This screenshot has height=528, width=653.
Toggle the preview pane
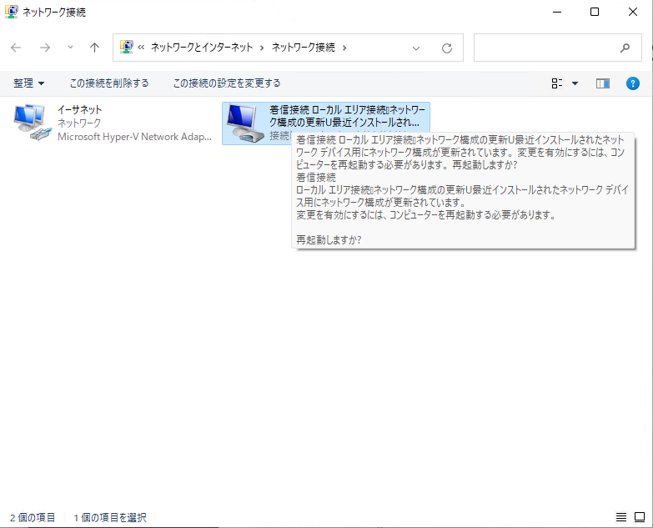[603, 83]
